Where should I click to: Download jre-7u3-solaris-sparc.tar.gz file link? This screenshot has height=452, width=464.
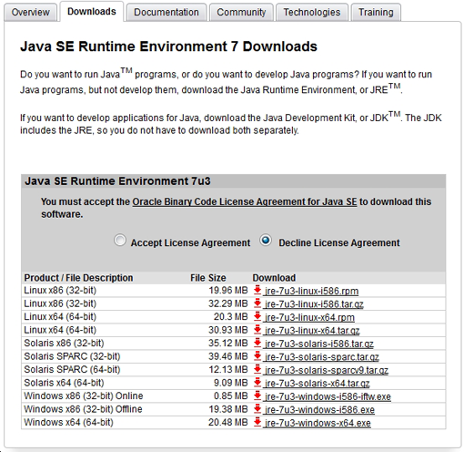coord(322,357)
